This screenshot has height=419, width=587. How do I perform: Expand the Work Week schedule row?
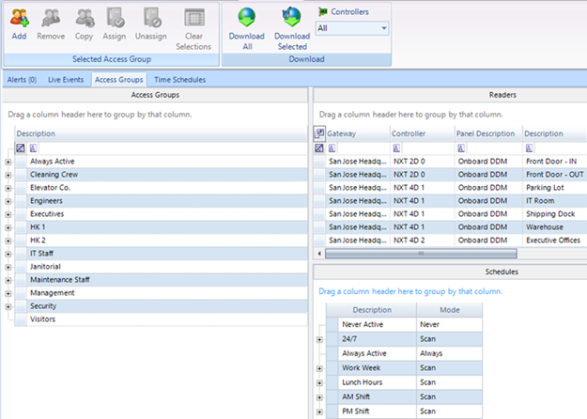tap(320, 366)
